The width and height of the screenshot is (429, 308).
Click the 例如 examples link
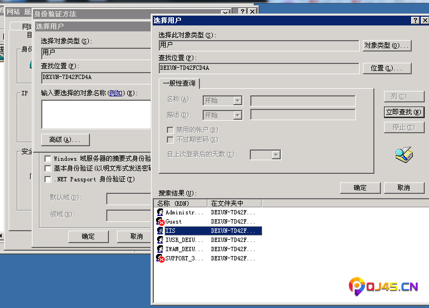[x=116, y=93]
